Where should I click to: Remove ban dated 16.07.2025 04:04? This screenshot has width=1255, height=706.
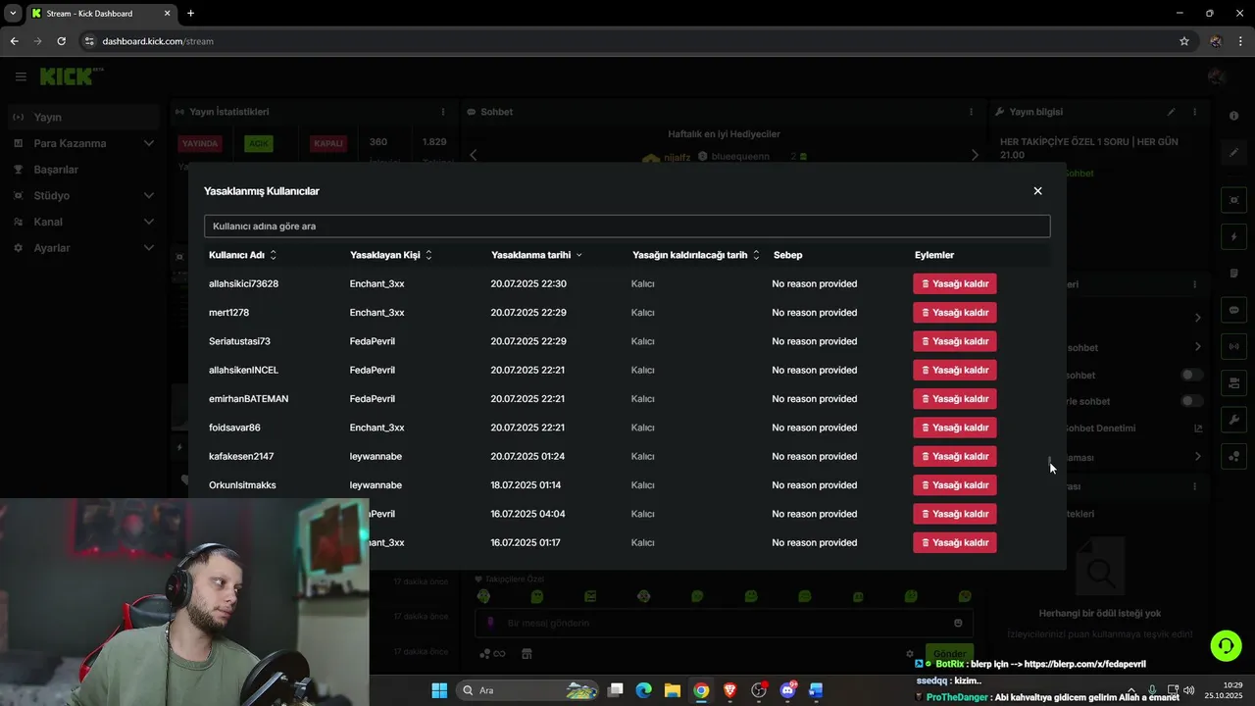click(x=954, y=514)
